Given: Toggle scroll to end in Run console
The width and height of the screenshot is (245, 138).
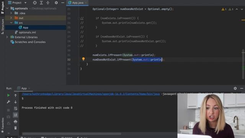Looking at the screenshot, I should tap(15, 115).
